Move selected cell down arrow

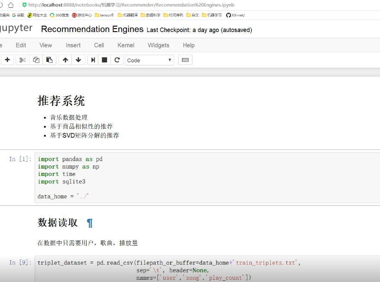[78, 60]
